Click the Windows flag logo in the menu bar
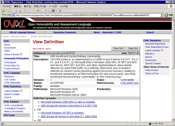 click(x=171, y=6)
